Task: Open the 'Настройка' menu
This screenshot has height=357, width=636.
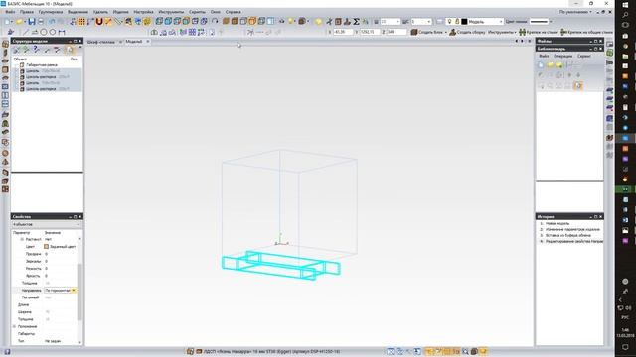Action: (x=143, y=12)
